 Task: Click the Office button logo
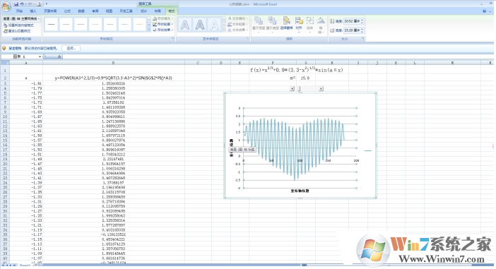pos(6,6)
